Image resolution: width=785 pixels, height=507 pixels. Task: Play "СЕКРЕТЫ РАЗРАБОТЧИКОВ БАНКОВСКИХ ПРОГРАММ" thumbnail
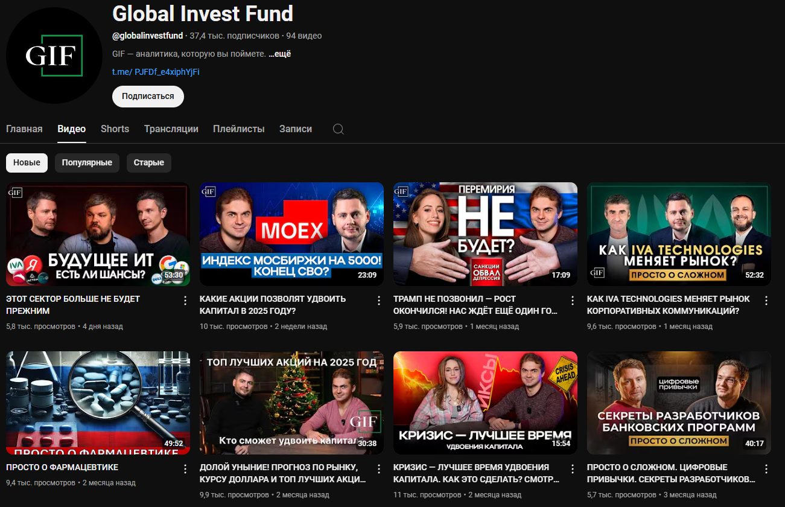679,403
